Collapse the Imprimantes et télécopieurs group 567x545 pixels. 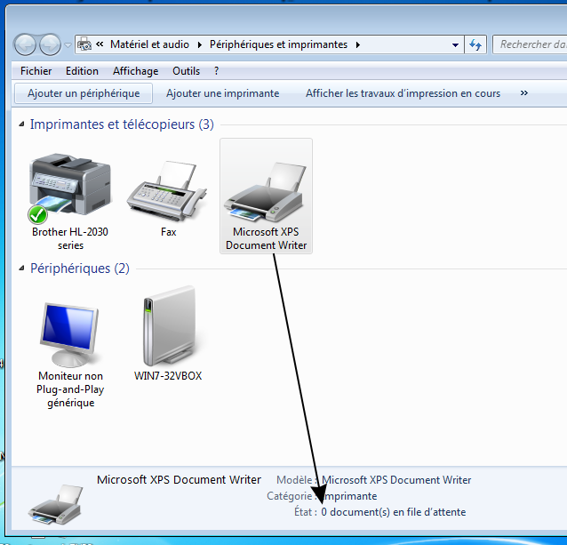[x=22, y=125]
